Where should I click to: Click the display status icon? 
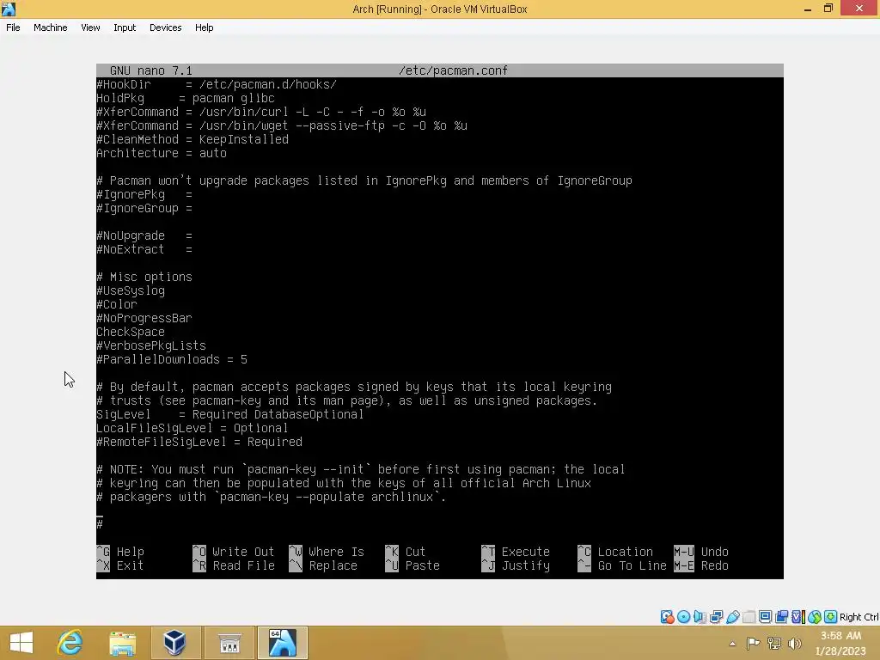[765, 617]
